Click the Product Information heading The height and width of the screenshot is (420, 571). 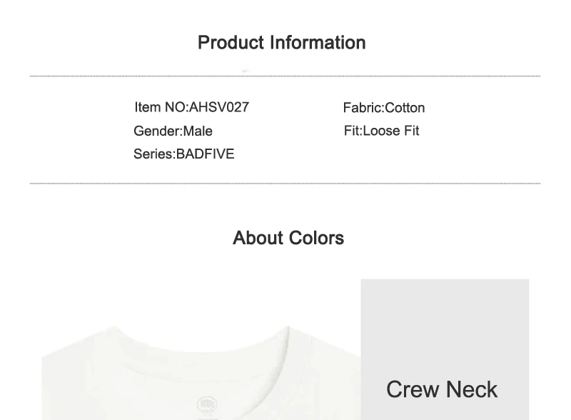click(x=281, y=43)
